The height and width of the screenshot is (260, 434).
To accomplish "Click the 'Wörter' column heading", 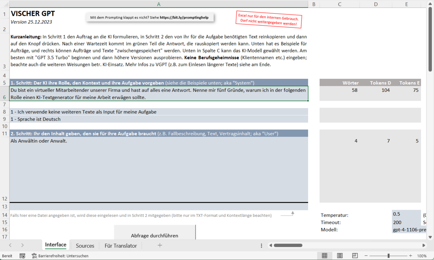I will pyautogui.click(x=350, y=83).
